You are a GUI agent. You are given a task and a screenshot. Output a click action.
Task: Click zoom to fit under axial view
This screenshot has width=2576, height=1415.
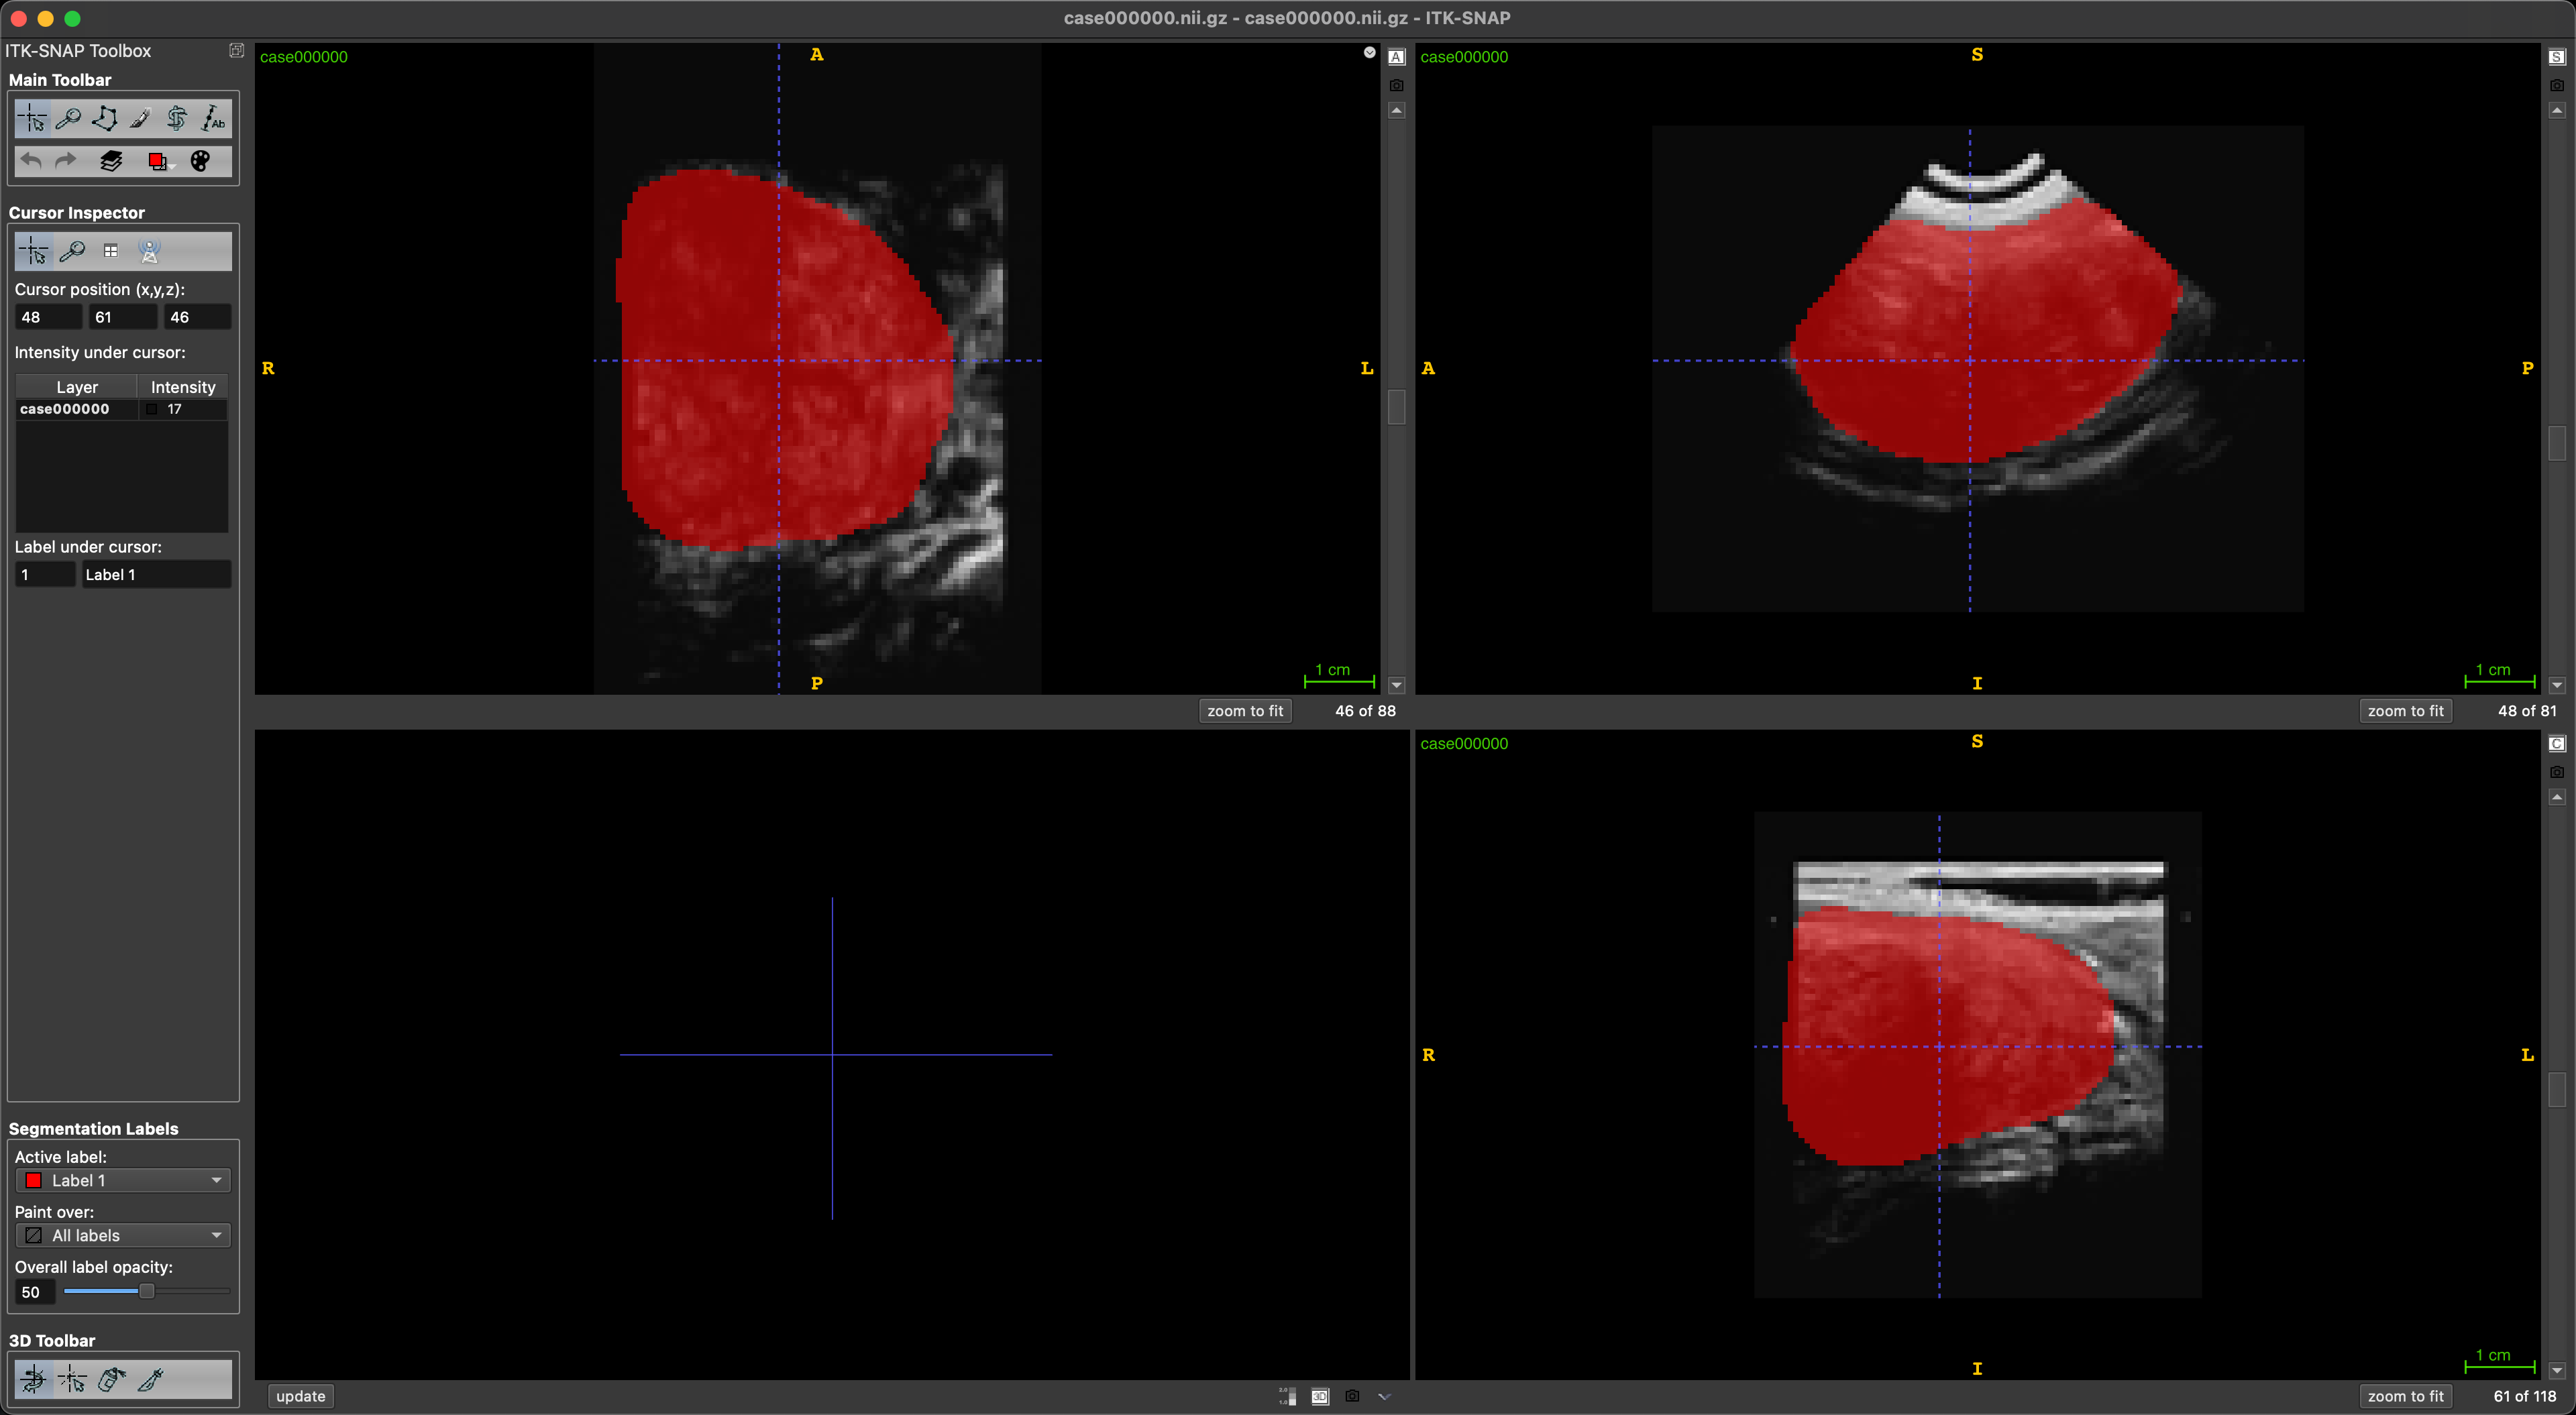click(x=1244, y=711)
